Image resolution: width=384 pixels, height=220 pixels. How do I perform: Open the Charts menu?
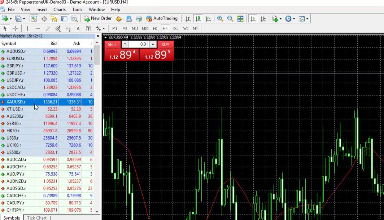(60, 9)
